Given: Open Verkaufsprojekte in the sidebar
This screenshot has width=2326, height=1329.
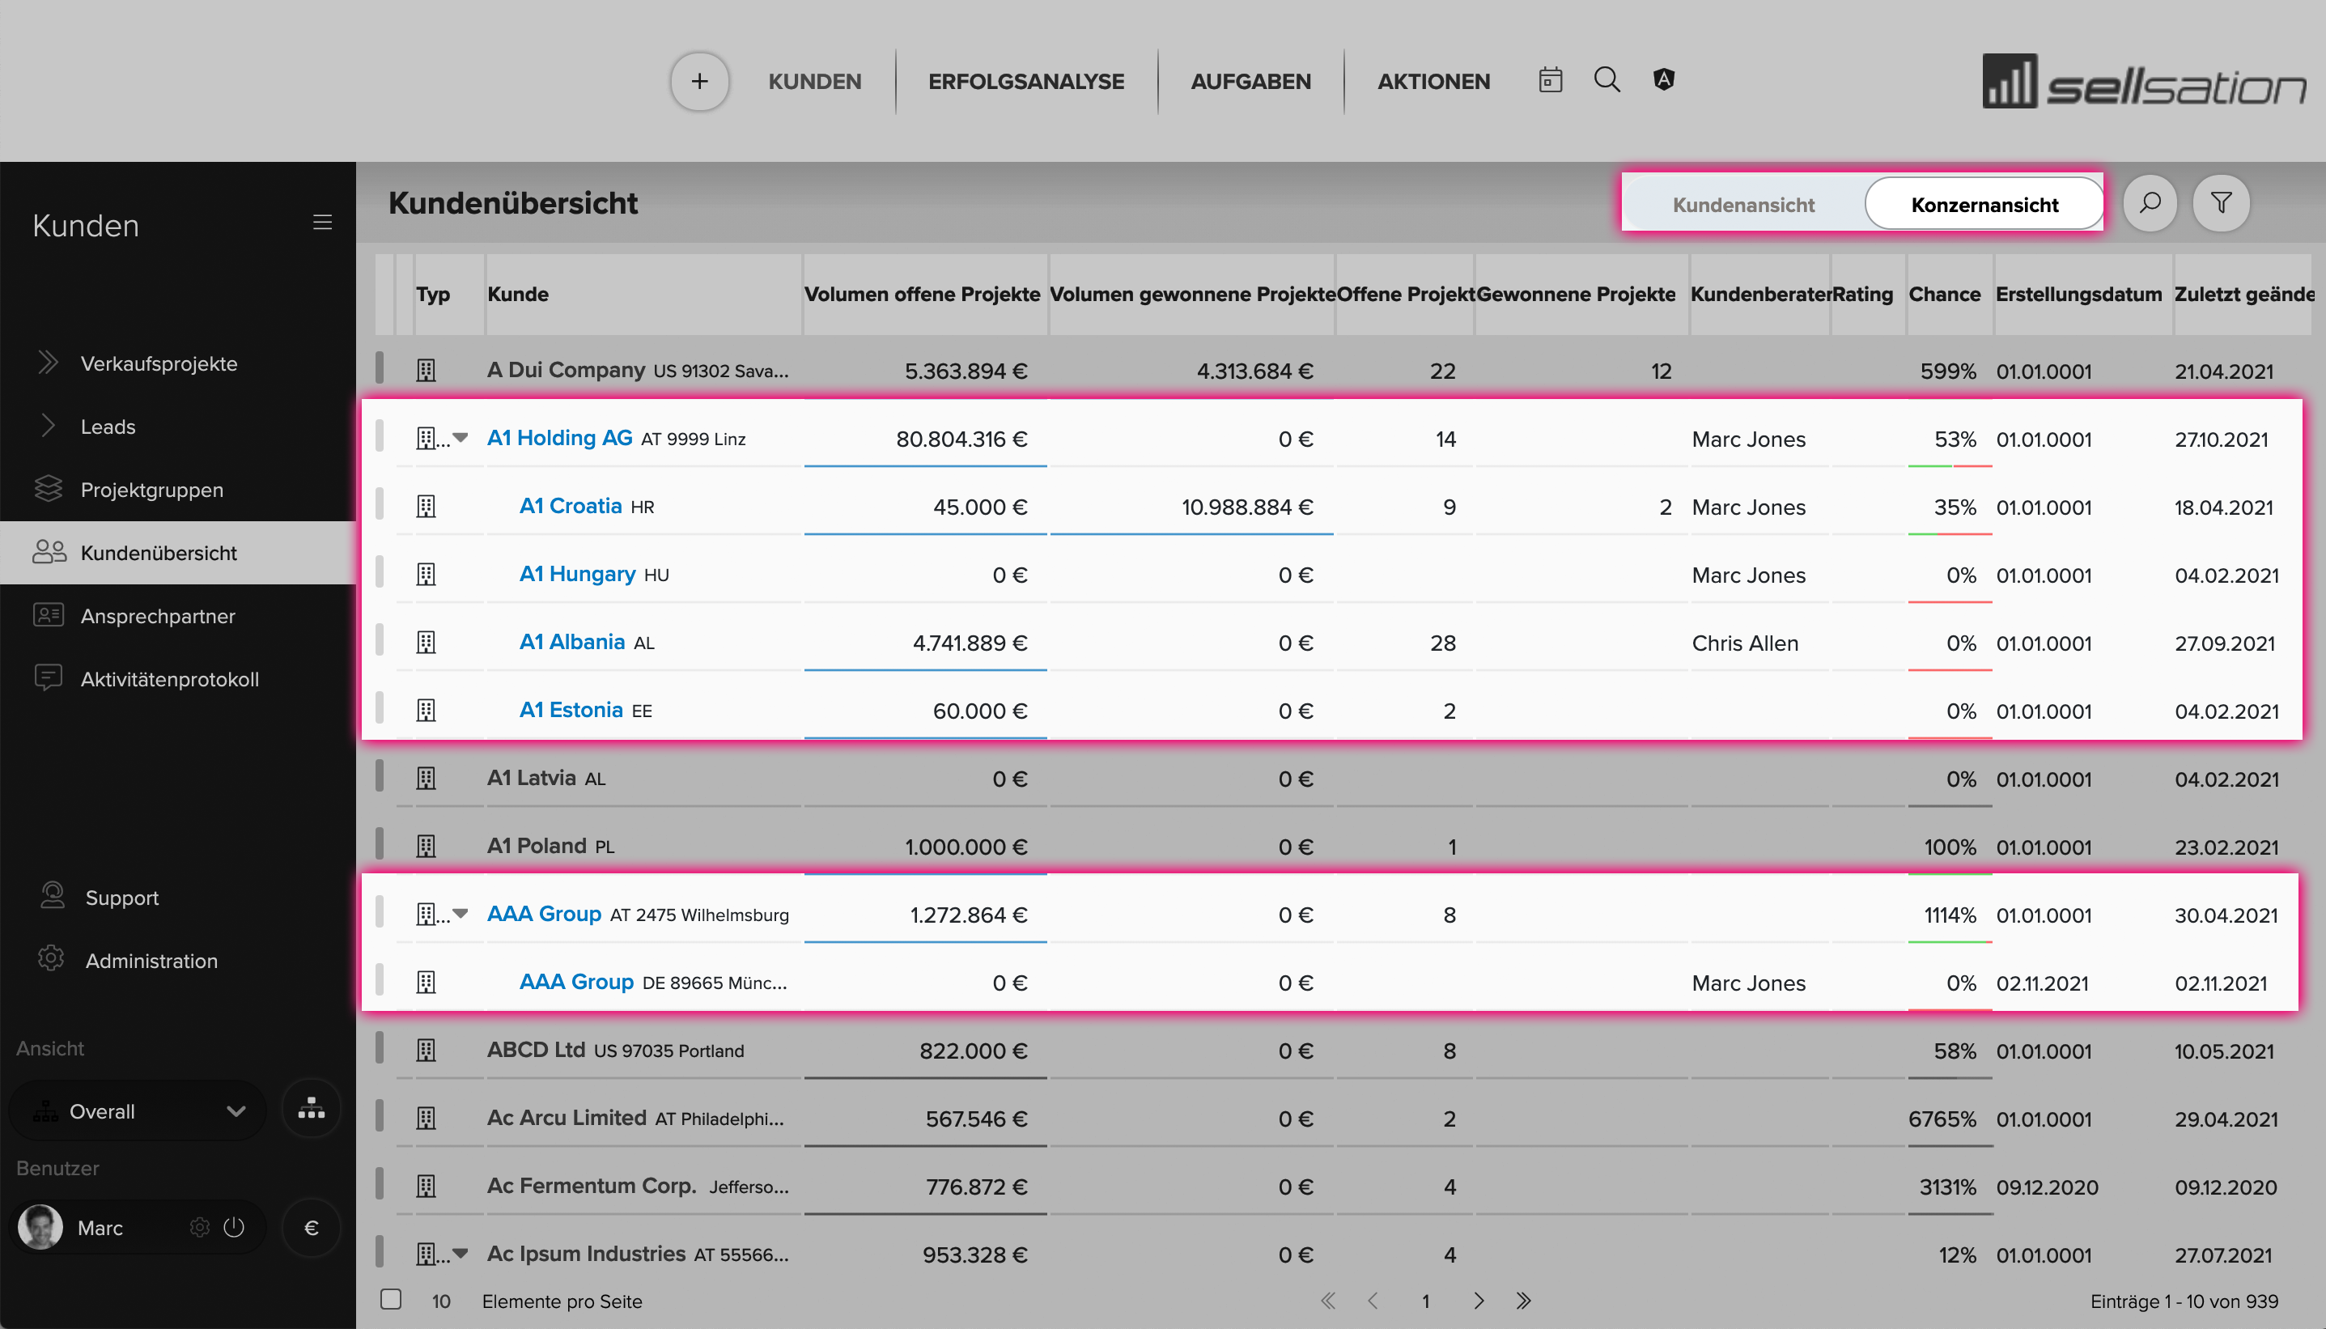Looking at the screenshot, I should pyautogui.click(x=178, y=363).
